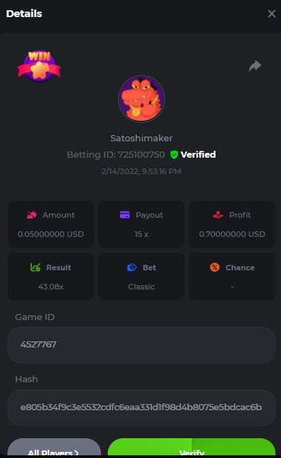This screenshot has height=458, width=281.
Task: Click the green Verified shield icon
Action: 174,154
